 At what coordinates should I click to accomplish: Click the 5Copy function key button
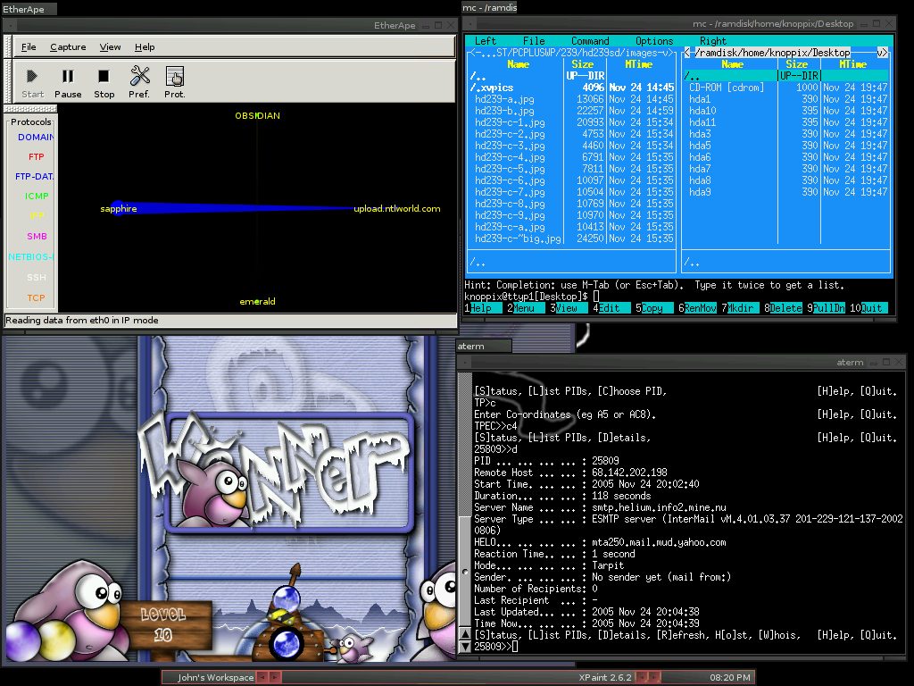(652, 308)
